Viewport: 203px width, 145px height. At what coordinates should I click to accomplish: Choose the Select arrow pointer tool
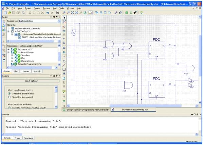pyautogui.click(x=64, y=18)
